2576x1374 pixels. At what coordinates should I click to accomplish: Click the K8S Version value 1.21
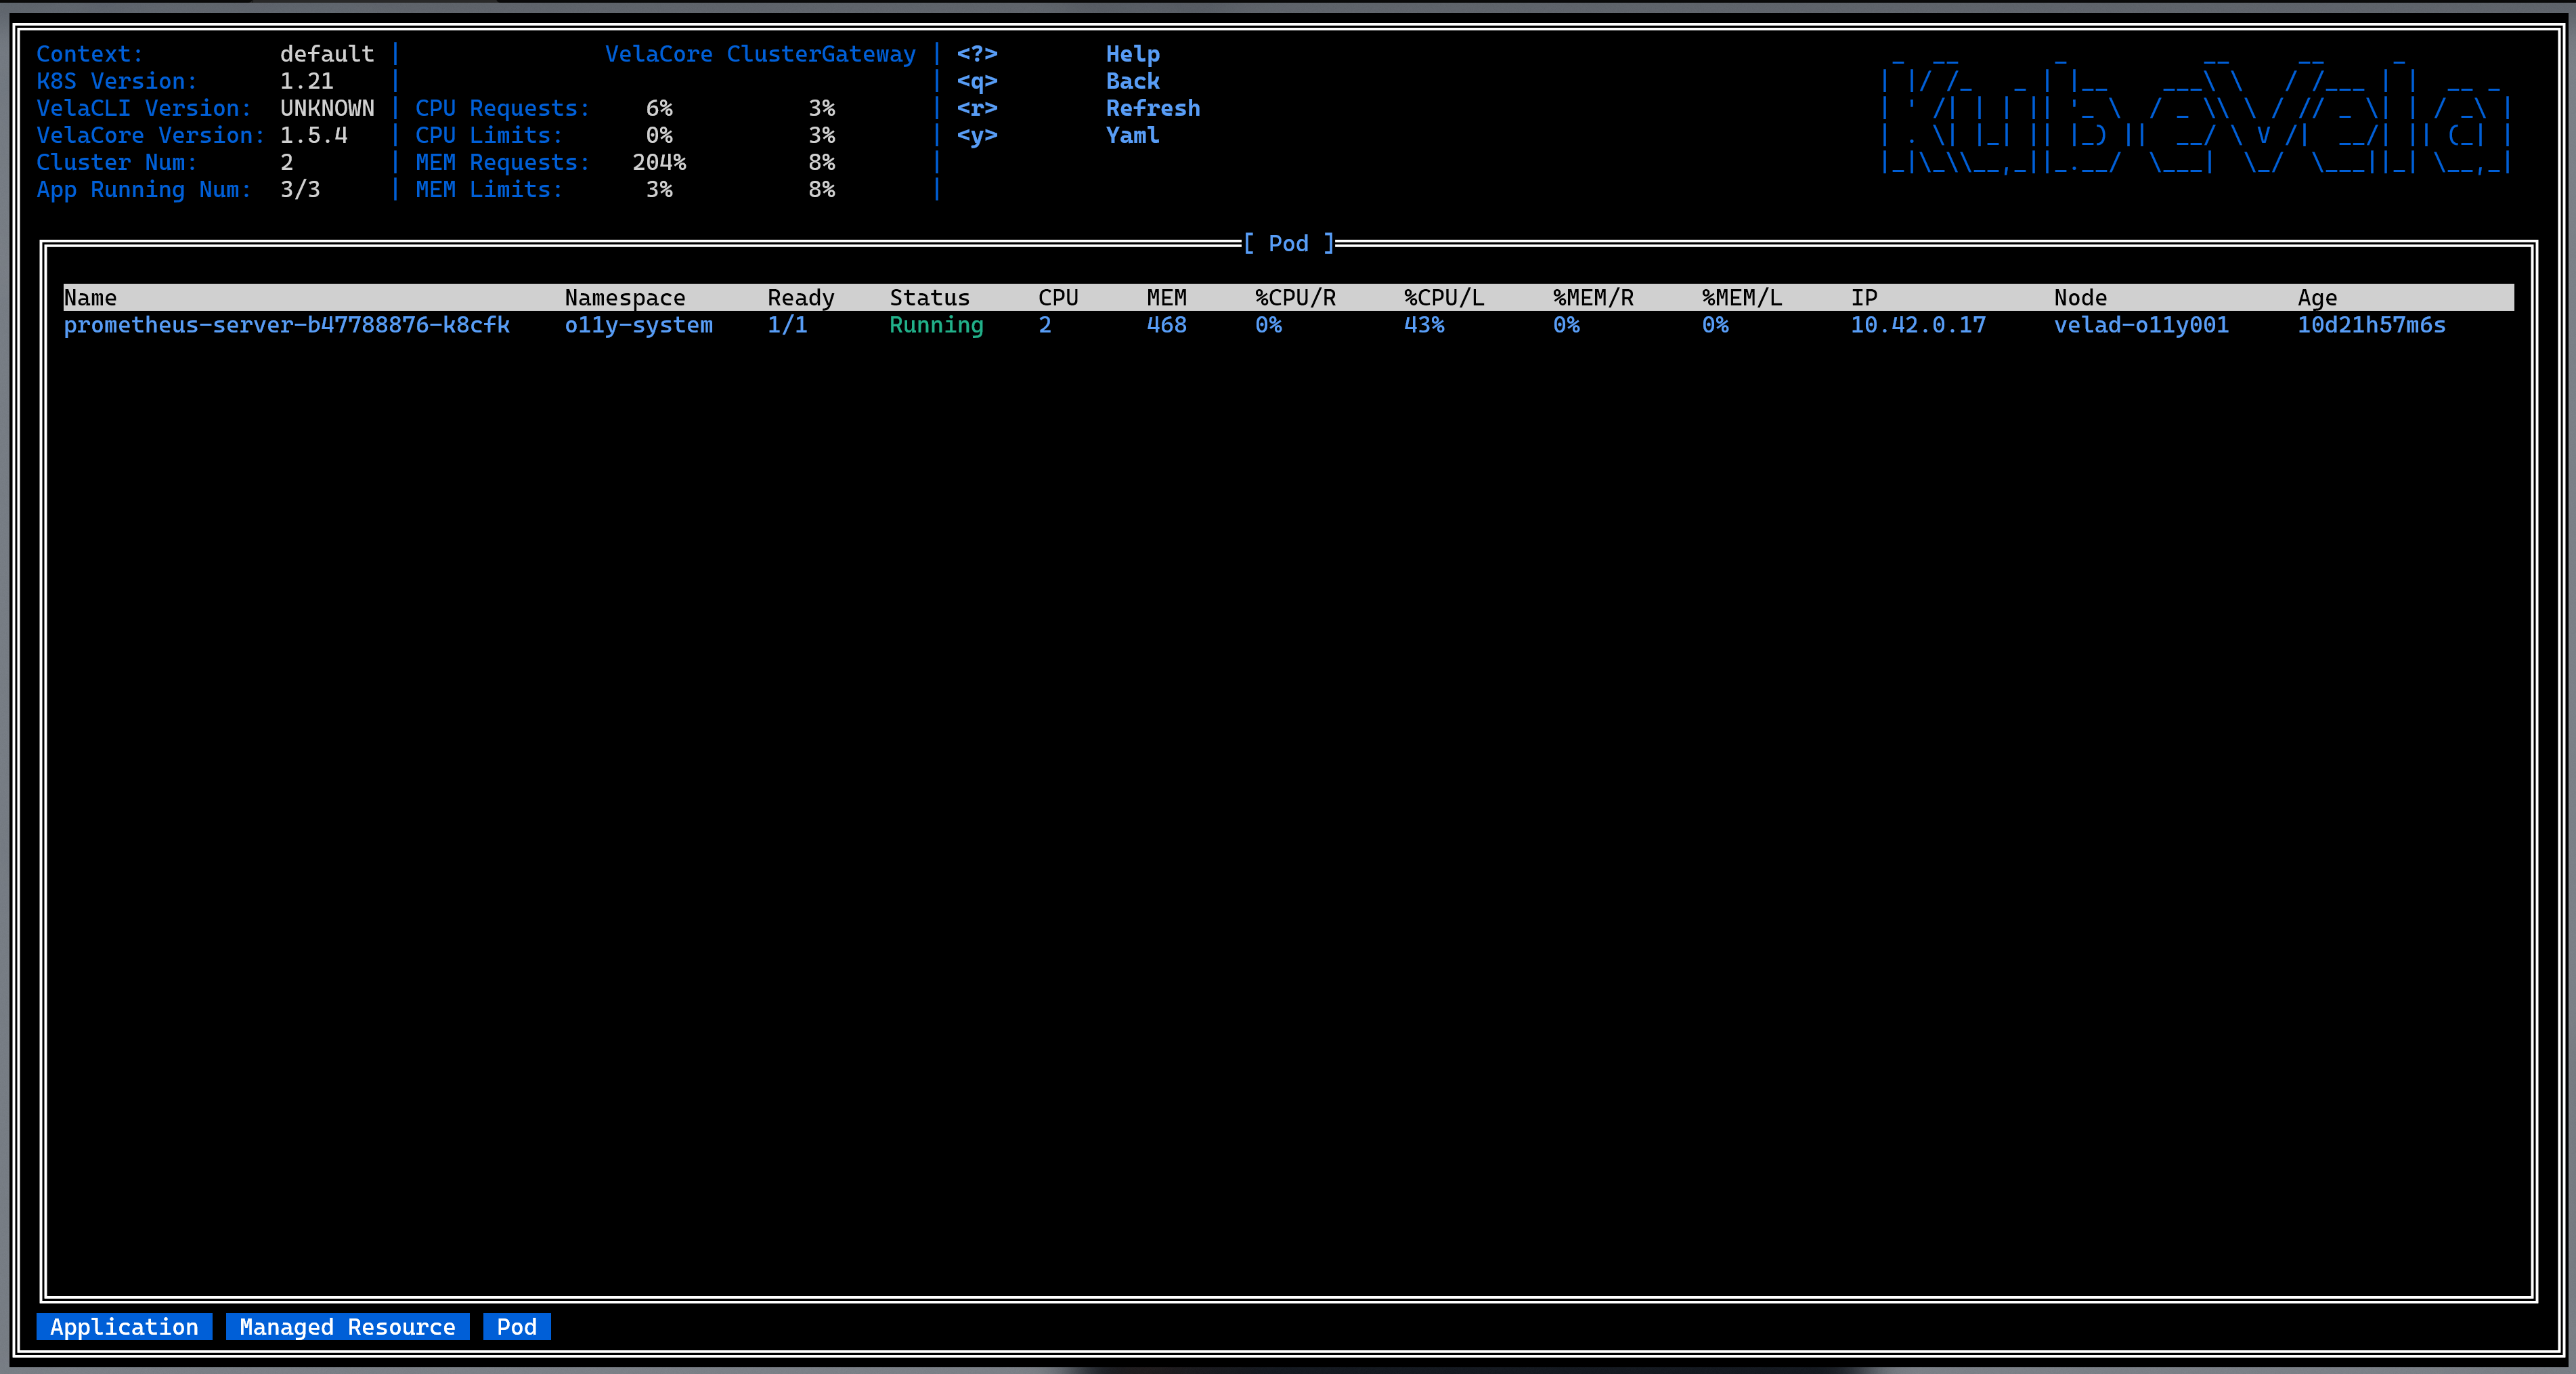(307, 81)
